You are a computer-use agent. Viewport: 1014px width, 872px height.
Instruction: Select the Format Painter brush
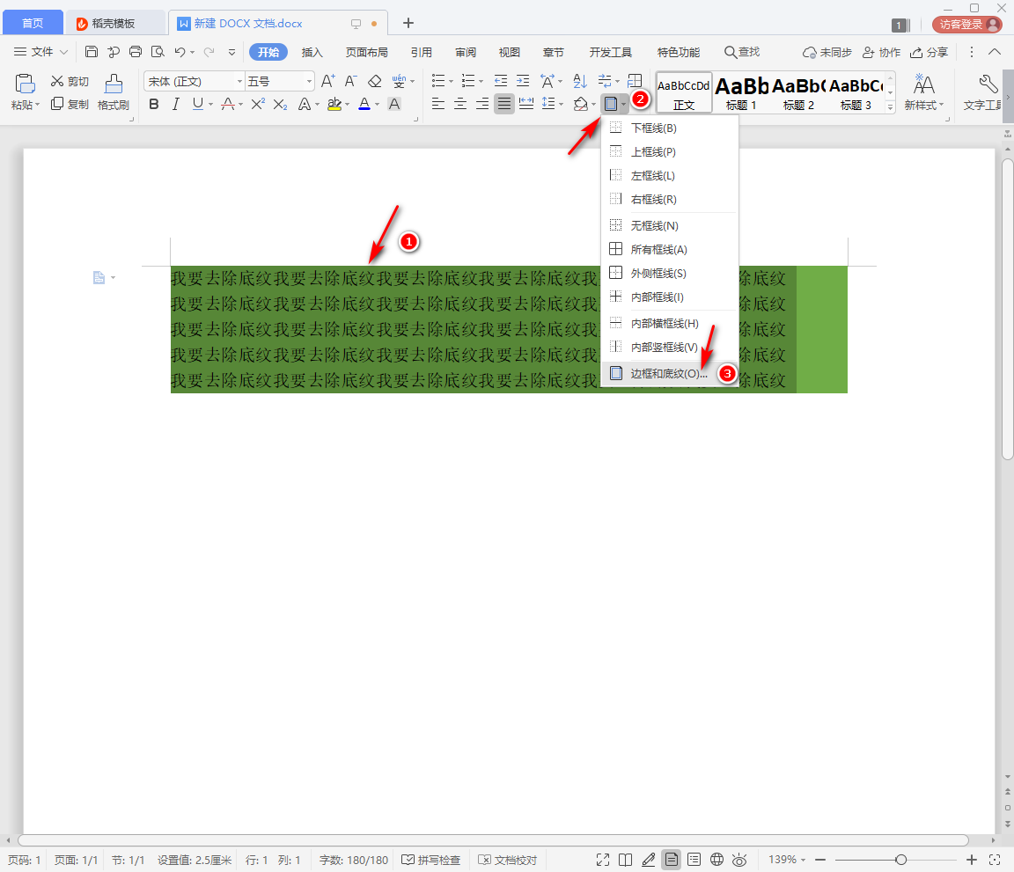114,92
